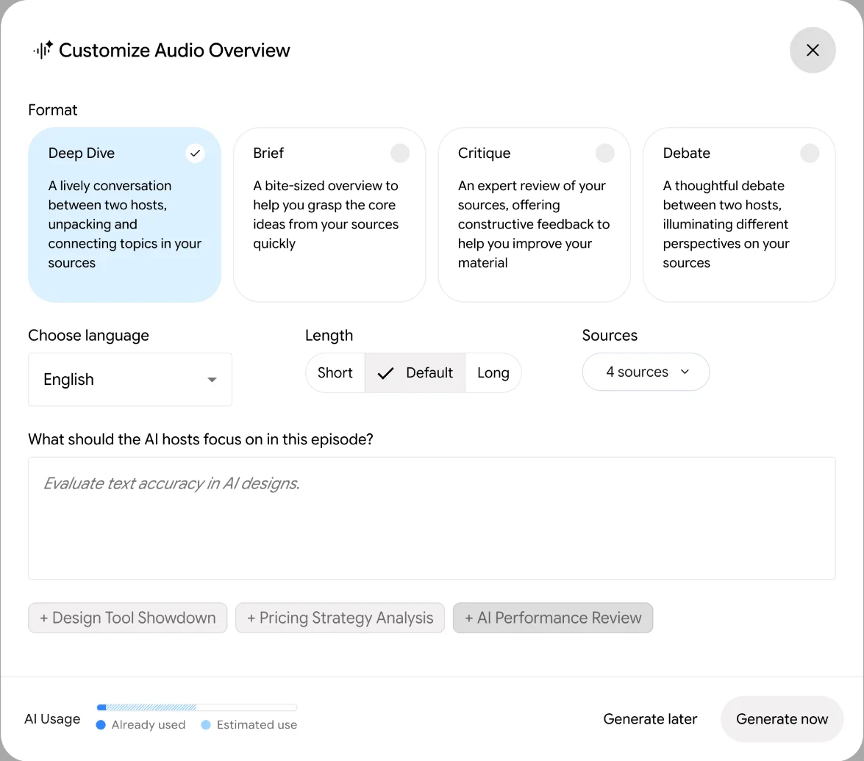Set length to Long
Image resolution: width=864 pixels, height=761 pixels.
pos(493,372)
